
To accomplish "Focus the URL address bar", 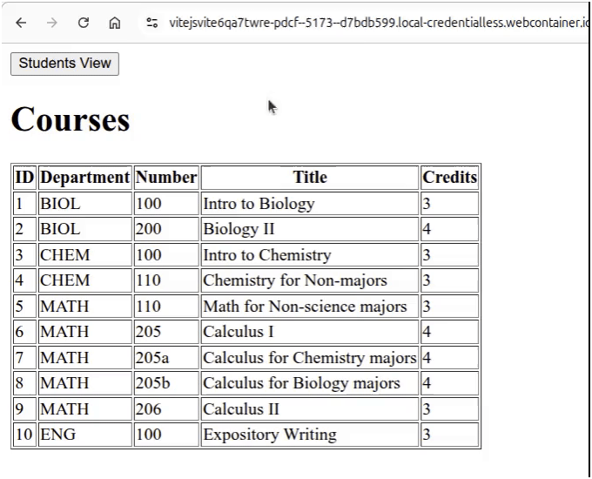I will (x=374, y=23).
